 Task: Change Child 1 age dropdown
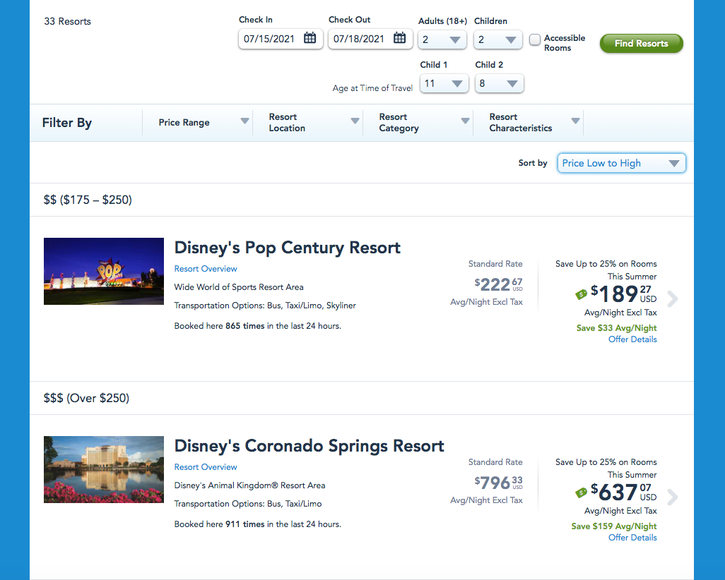444,84
